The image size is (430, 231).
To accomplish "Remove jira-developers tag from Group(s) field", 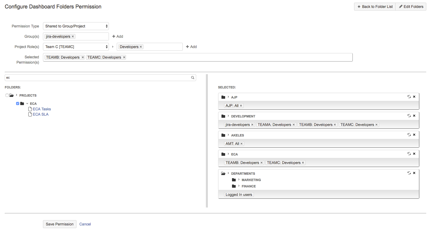I will tap(73, 36).
